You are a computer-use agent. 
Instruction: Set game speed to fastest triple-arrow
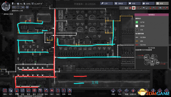click(x=23, y=7)
